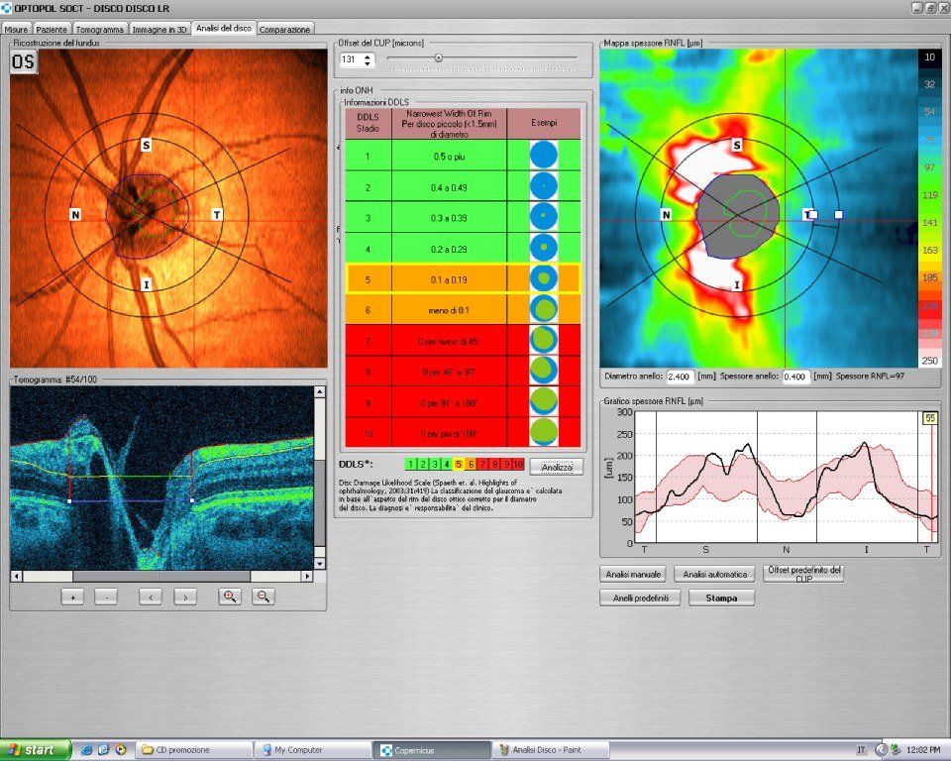Click tomogram horizontal scrollbar right arrow
This screenshot has height=761, width=951.
coord(308,577)
